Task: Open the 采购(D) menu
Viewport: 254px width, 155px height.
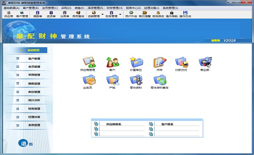Action: (66, 8)
